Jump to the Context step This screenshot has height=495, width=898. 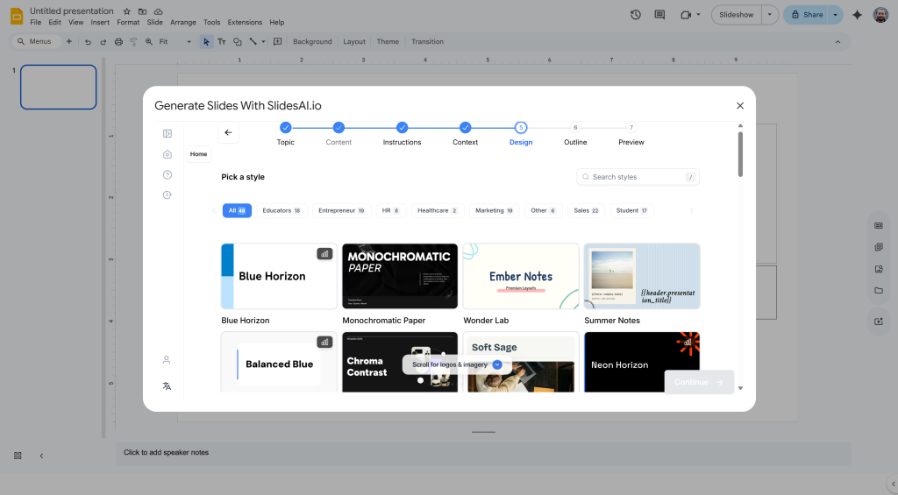[465, 128]
